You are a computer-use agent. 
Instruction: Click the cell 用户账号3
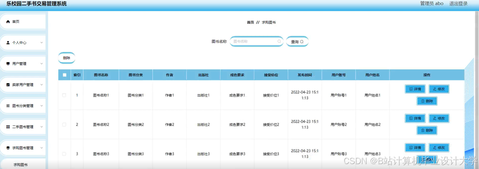[x=339, y=154]
